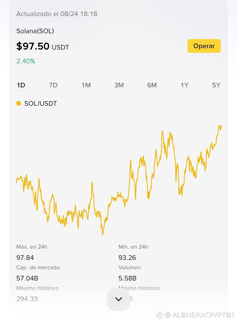Select the 3M chart period

pos(119,85)
